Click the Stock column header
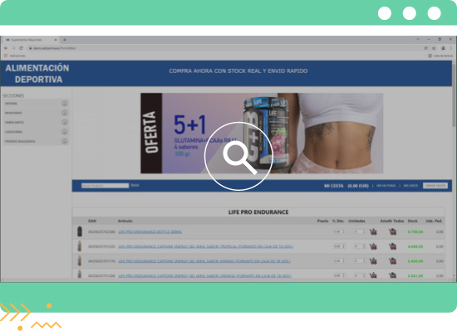The width and height of the screenshot is (457, 331). (412, 221)
